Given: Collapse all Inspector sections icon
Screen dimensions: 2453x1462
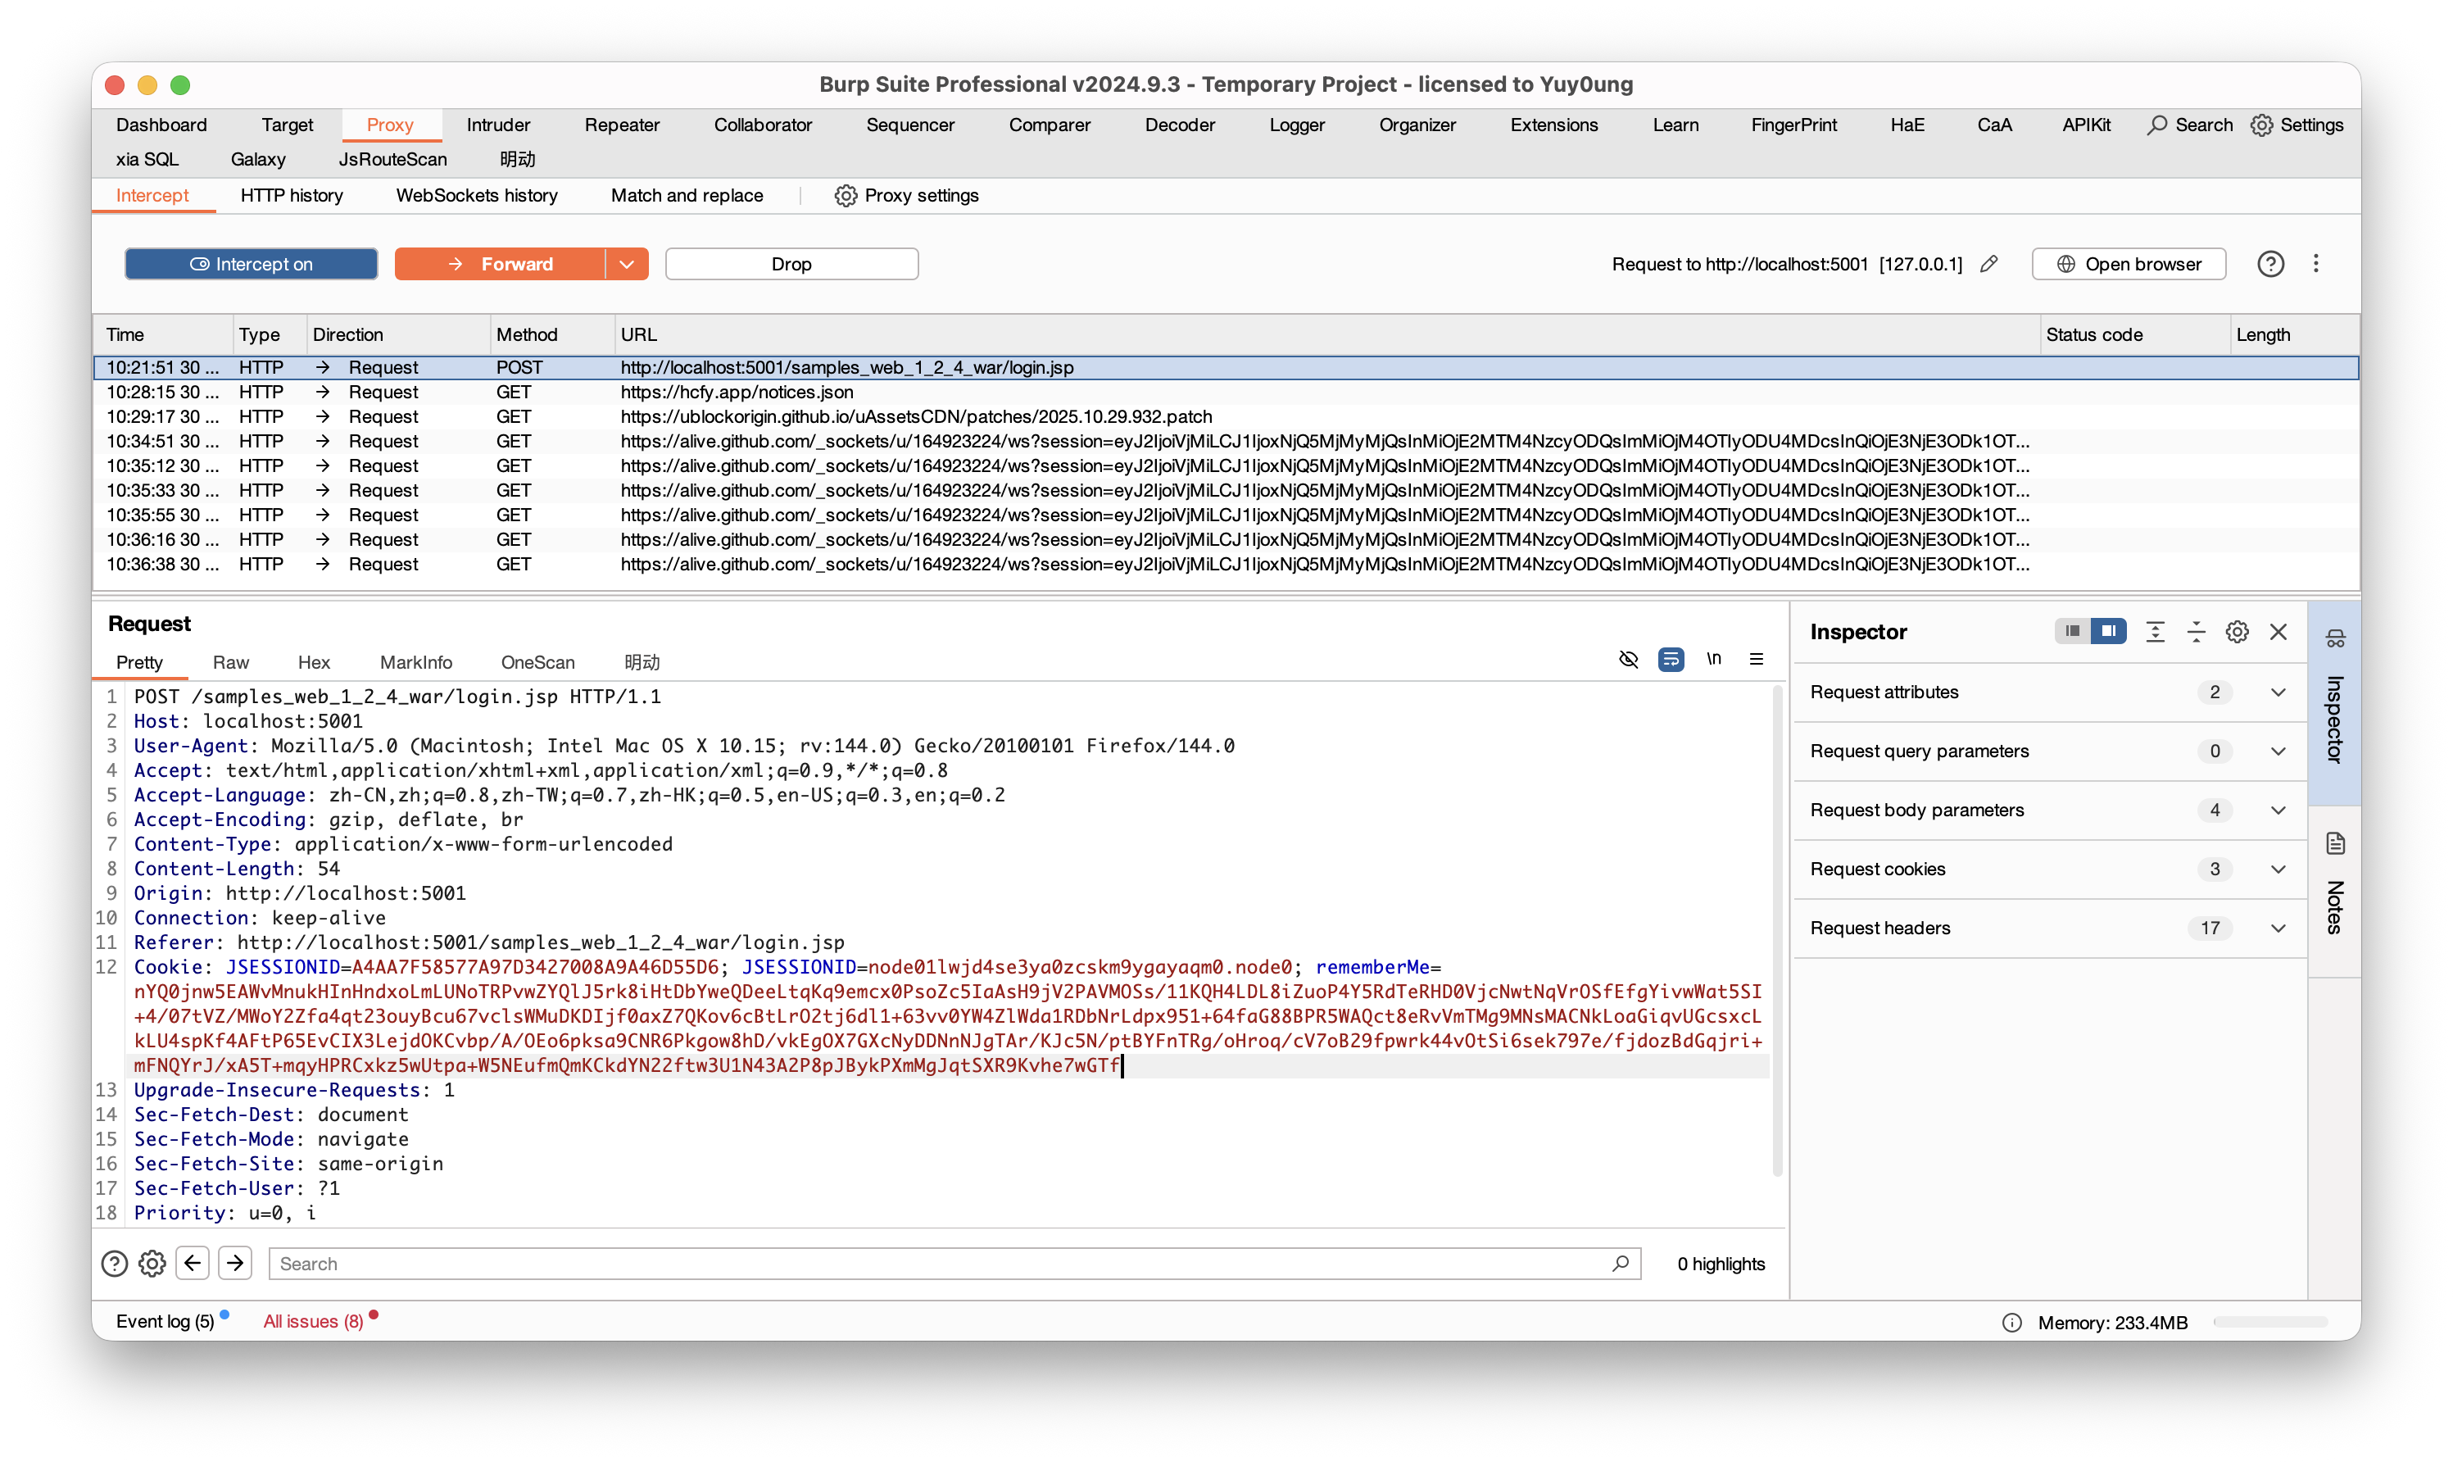Looking at the screenshot, I should tap(2195, 633).
